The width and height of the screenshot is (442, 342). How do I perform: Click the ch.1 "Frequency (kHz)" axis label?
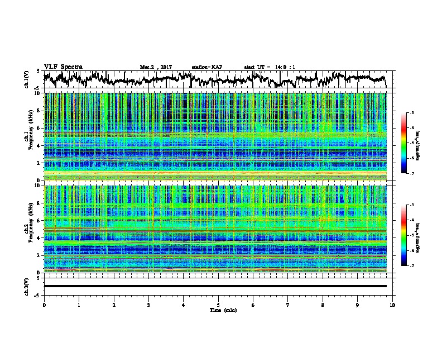coord(31,130)
